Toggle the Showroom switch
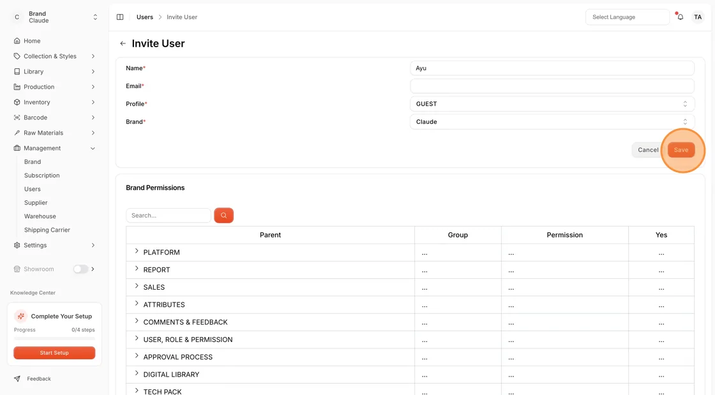Screen dimensions: 715x395 pyautogui.click(x=80, y=269)
